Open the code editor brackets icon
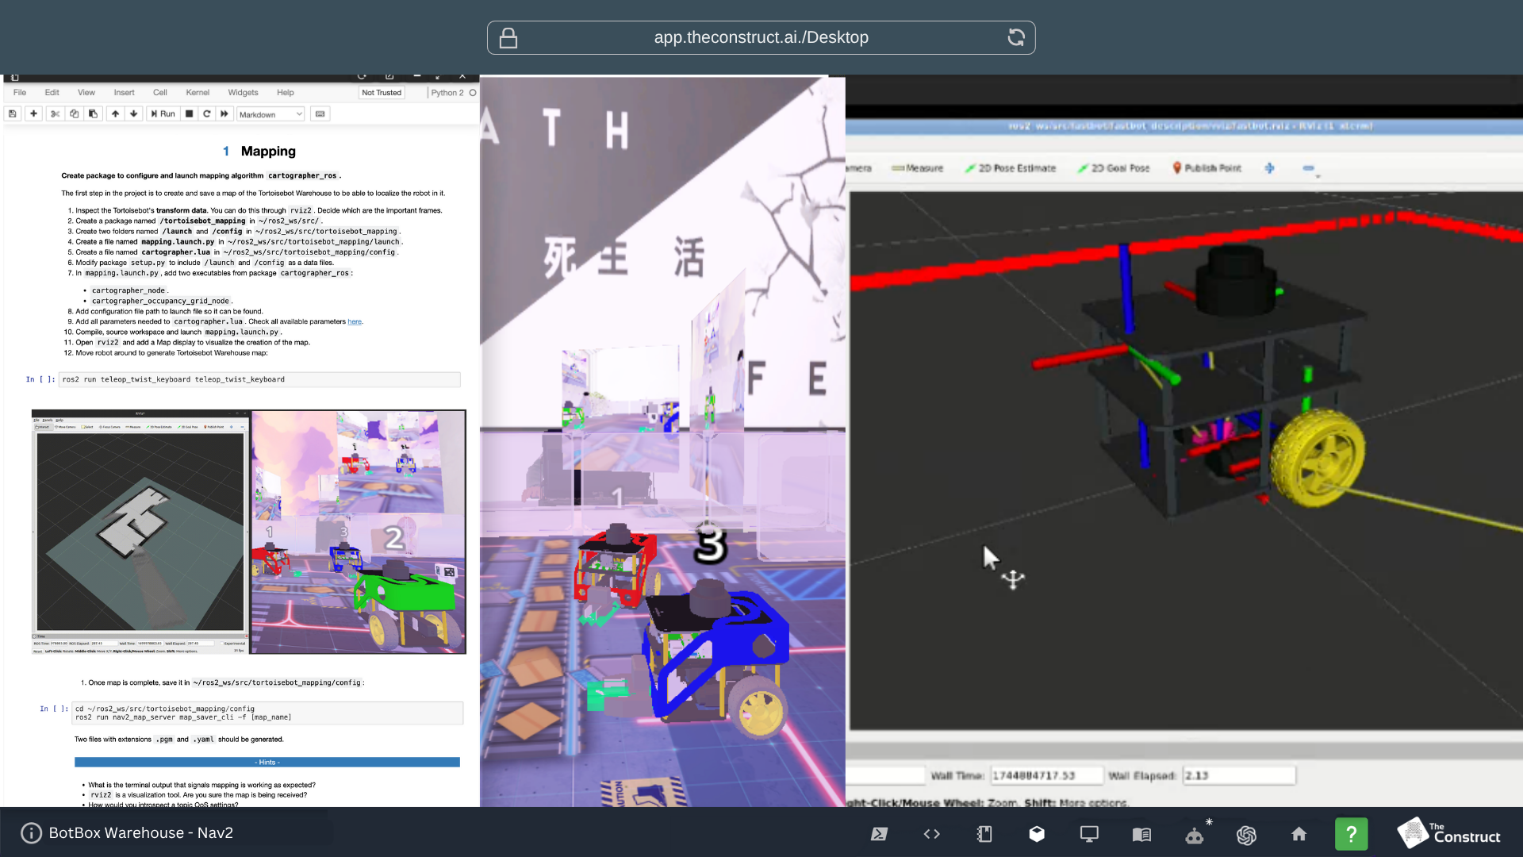This screenshot has height=857, width=1523. coord(932,834)
